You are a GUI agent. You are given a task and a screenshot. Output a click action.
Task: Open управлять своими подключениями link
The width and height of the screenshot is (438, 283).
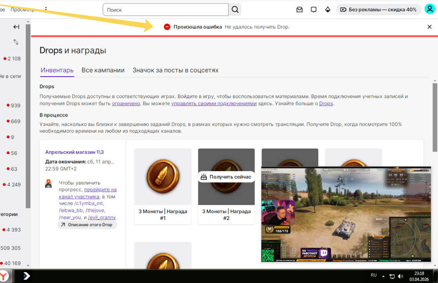[x=214, y=103]
